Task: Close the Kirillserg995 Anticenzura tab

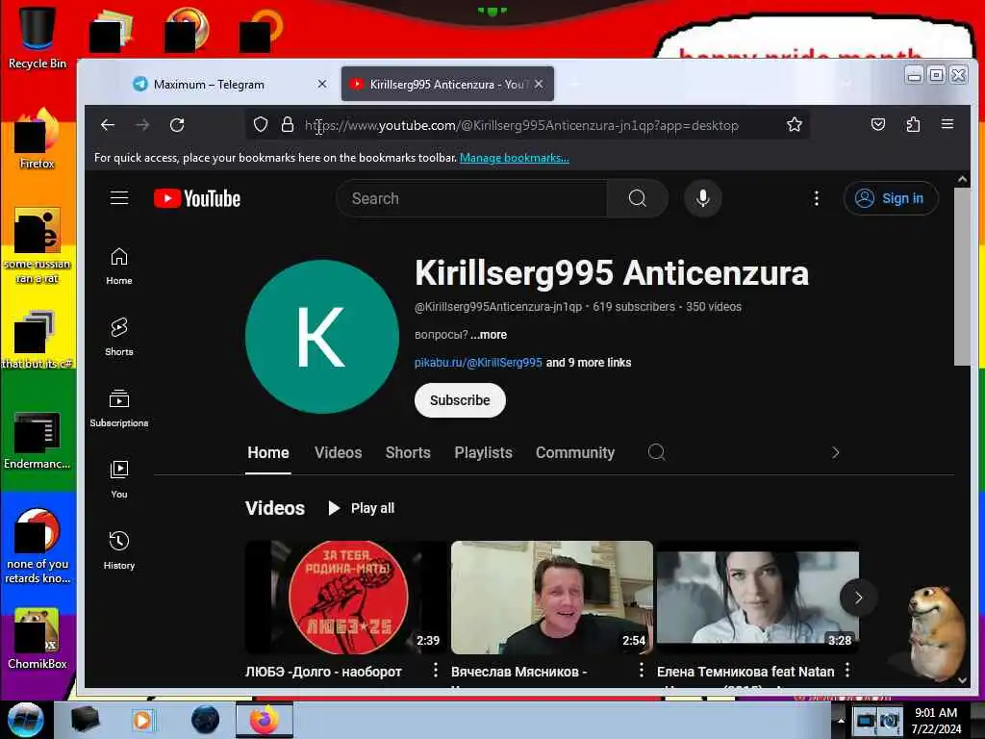Action: click(x=539, y=84)
